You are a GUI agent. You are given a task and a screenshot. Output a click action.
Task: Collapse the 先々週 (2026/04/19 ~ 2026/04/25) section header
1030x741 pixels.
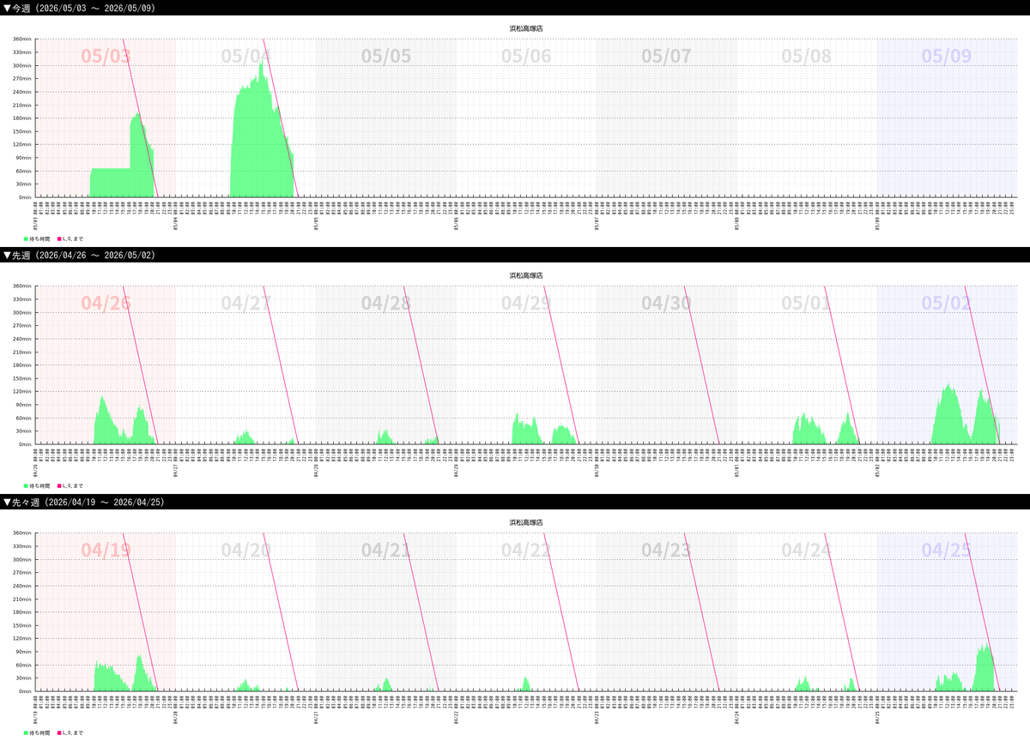pyautogui.click(x=515, y=502)
